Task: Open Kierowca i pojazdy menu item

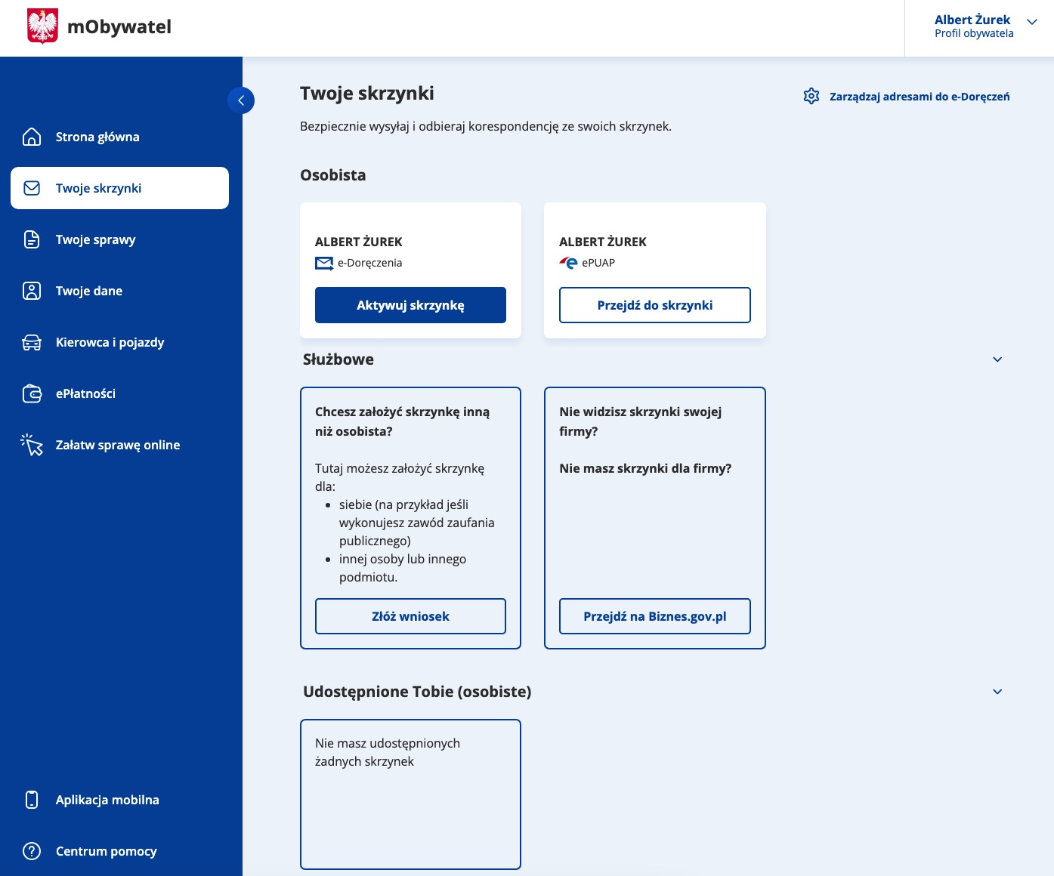Action: [x=119, y=342]
